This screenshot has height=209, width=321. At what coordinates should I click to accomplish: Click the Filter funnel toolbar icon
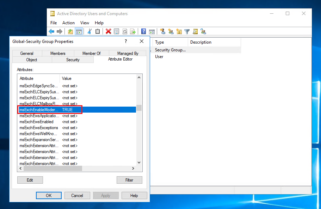187,32
